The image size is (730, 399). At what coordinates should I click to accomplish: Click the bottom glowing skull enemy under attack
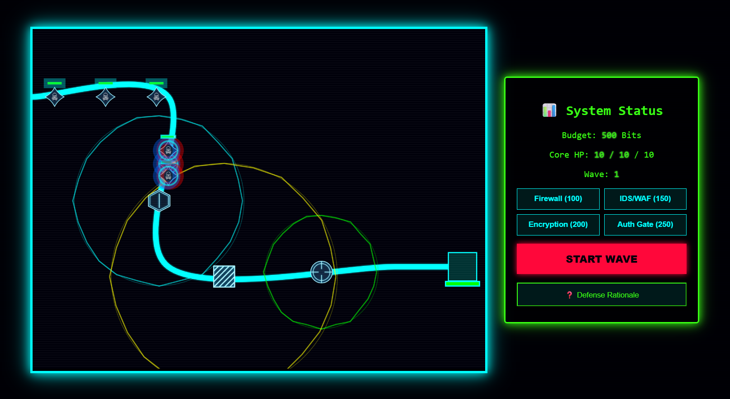click(168, 176)
